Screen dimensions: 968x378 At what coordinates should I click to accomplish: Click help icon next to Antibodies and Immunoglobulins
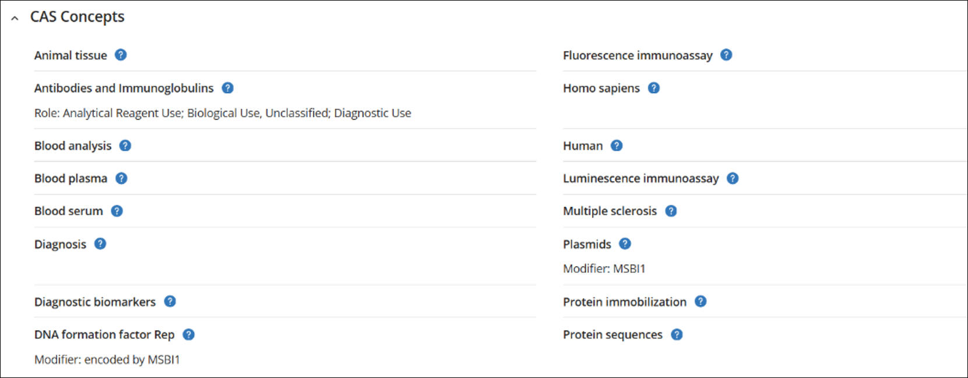click(x=228, y=88)
